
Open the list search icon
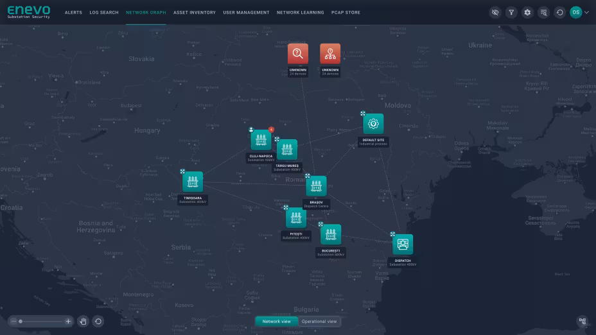(543, 13)
